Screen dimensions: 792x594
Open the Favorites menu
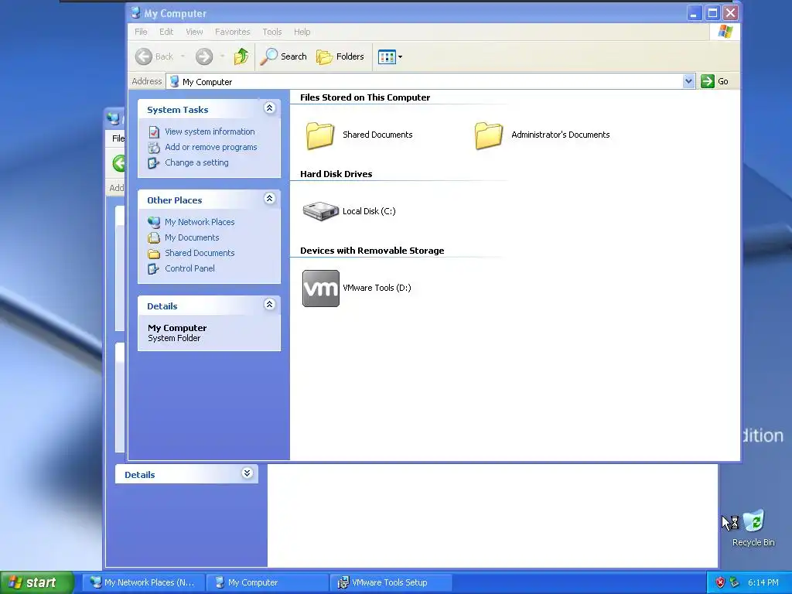232,32
